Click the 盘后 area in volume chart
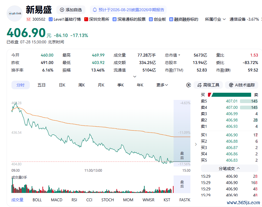Viewport: 262px width, 207px height. (182, 184)
